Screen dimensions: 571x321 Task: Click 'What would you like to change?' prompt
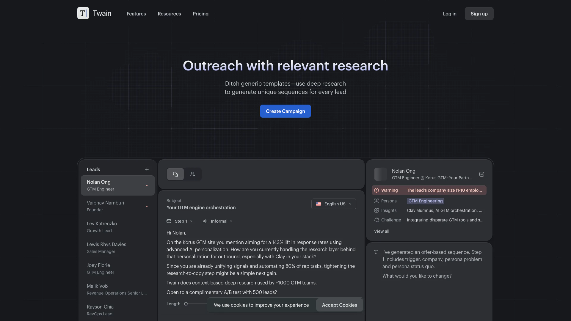click(x=417, y=276)
